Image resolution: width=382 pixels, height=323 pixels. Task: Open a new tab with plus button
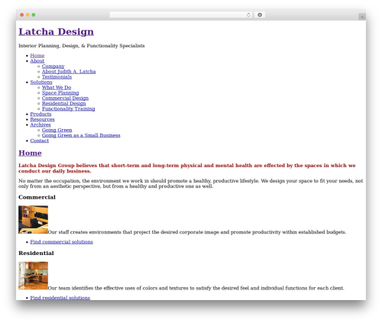[x=362, y=17]
